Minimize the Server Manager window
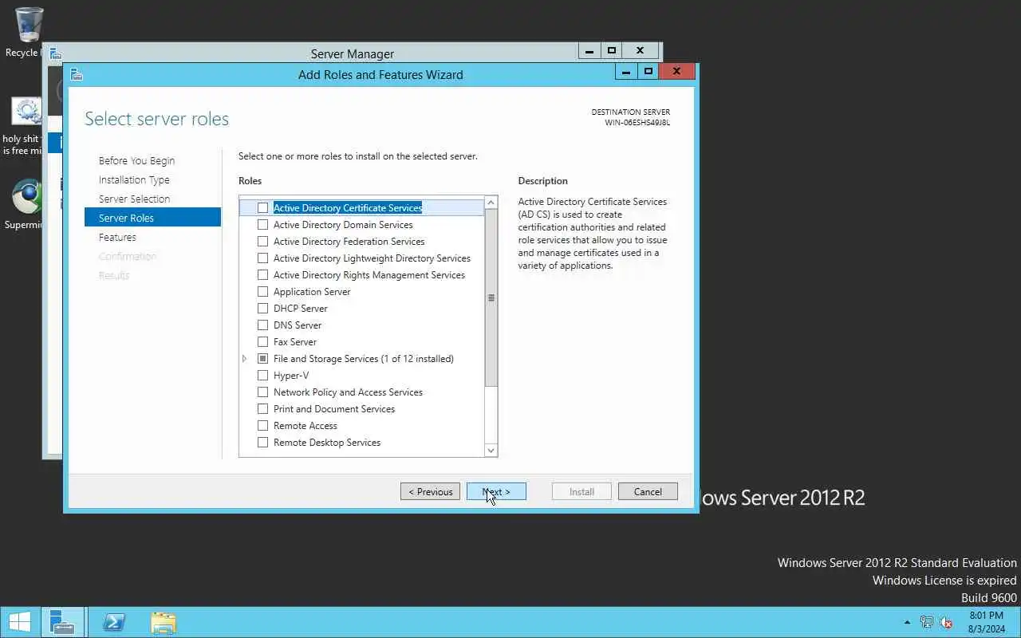Screen dimensions: 1021x638 pyautogui.click(x=589, y=51)
